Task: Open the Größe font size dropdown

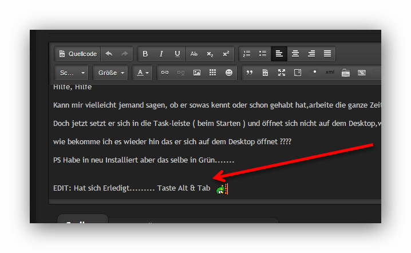Action: (110, 73)
